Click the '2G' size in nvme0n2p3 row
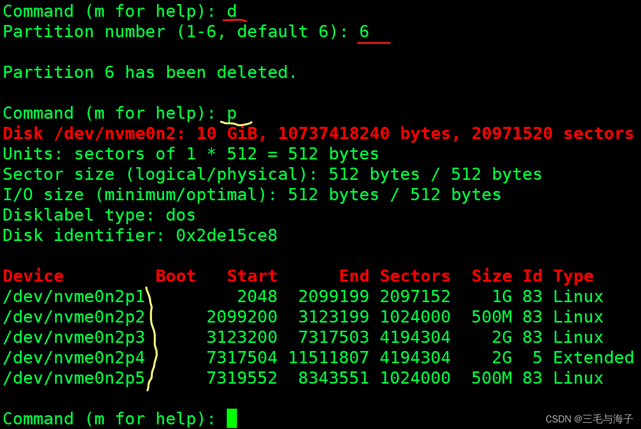Viewport: 641px width, 429px height. pos(502,337)
